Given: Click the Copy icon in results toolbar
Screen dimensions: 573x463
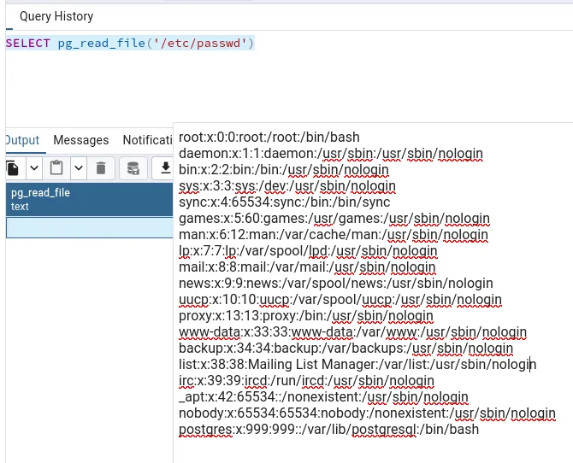Looking at the screenshot, I should coord(13,168).
